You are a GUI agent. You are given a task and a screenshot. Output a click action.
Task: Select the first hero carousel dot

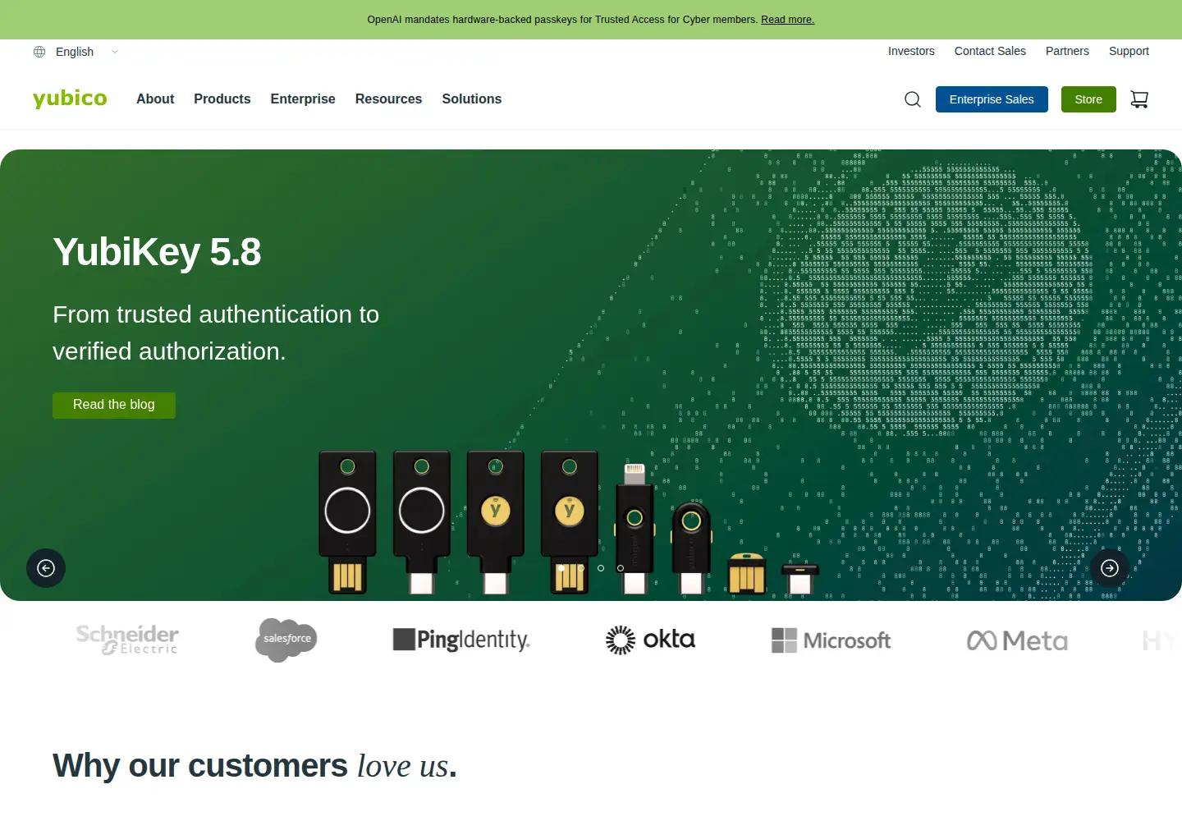click(x=561, y=568)
